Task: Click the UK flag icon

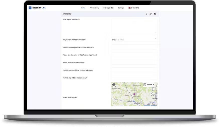Action: [x=129, y=8]
